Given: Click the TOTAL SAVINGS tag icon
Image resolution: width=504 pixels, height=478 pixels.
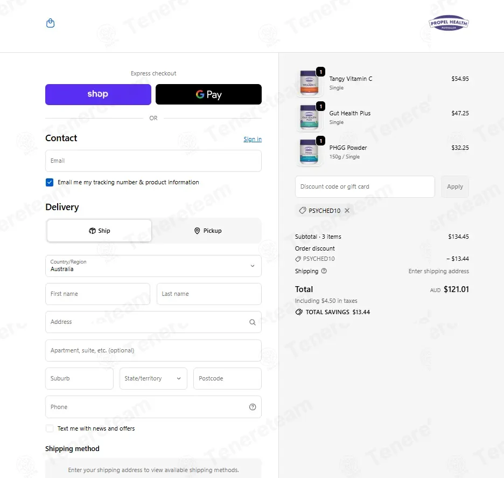Looking at the screenshot, I should pyautogui.click(x=299, y=312).
